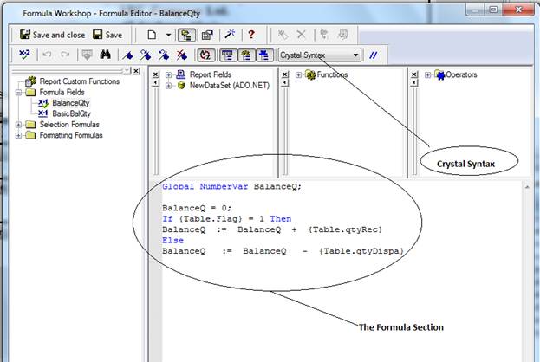This screenshot has width=540, height=362.
Task: Select the Operators tree item
Action: [x=461, y=74]
